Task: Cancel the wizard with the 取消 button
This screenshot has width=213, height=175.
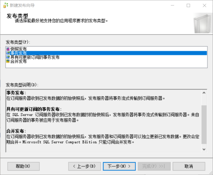Action: click(189, 166)
